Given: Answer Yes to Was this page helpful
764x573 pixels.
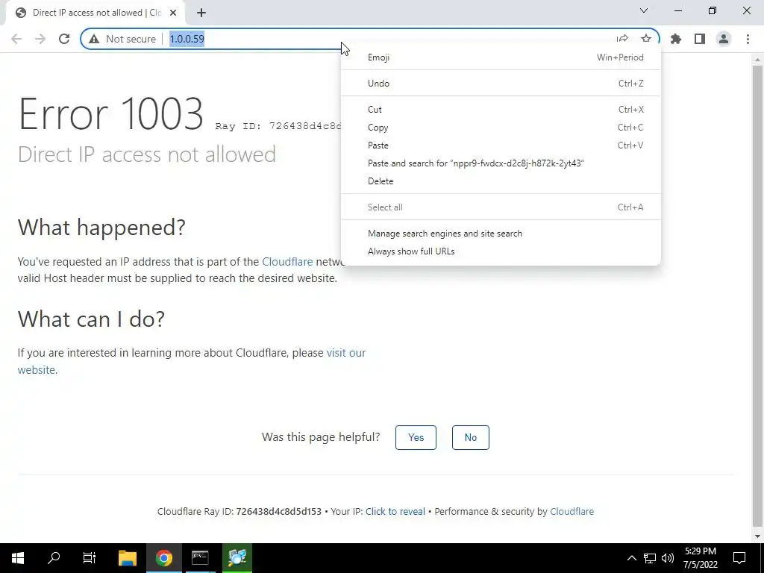Looking at the screenshot, I should [416, 437].
